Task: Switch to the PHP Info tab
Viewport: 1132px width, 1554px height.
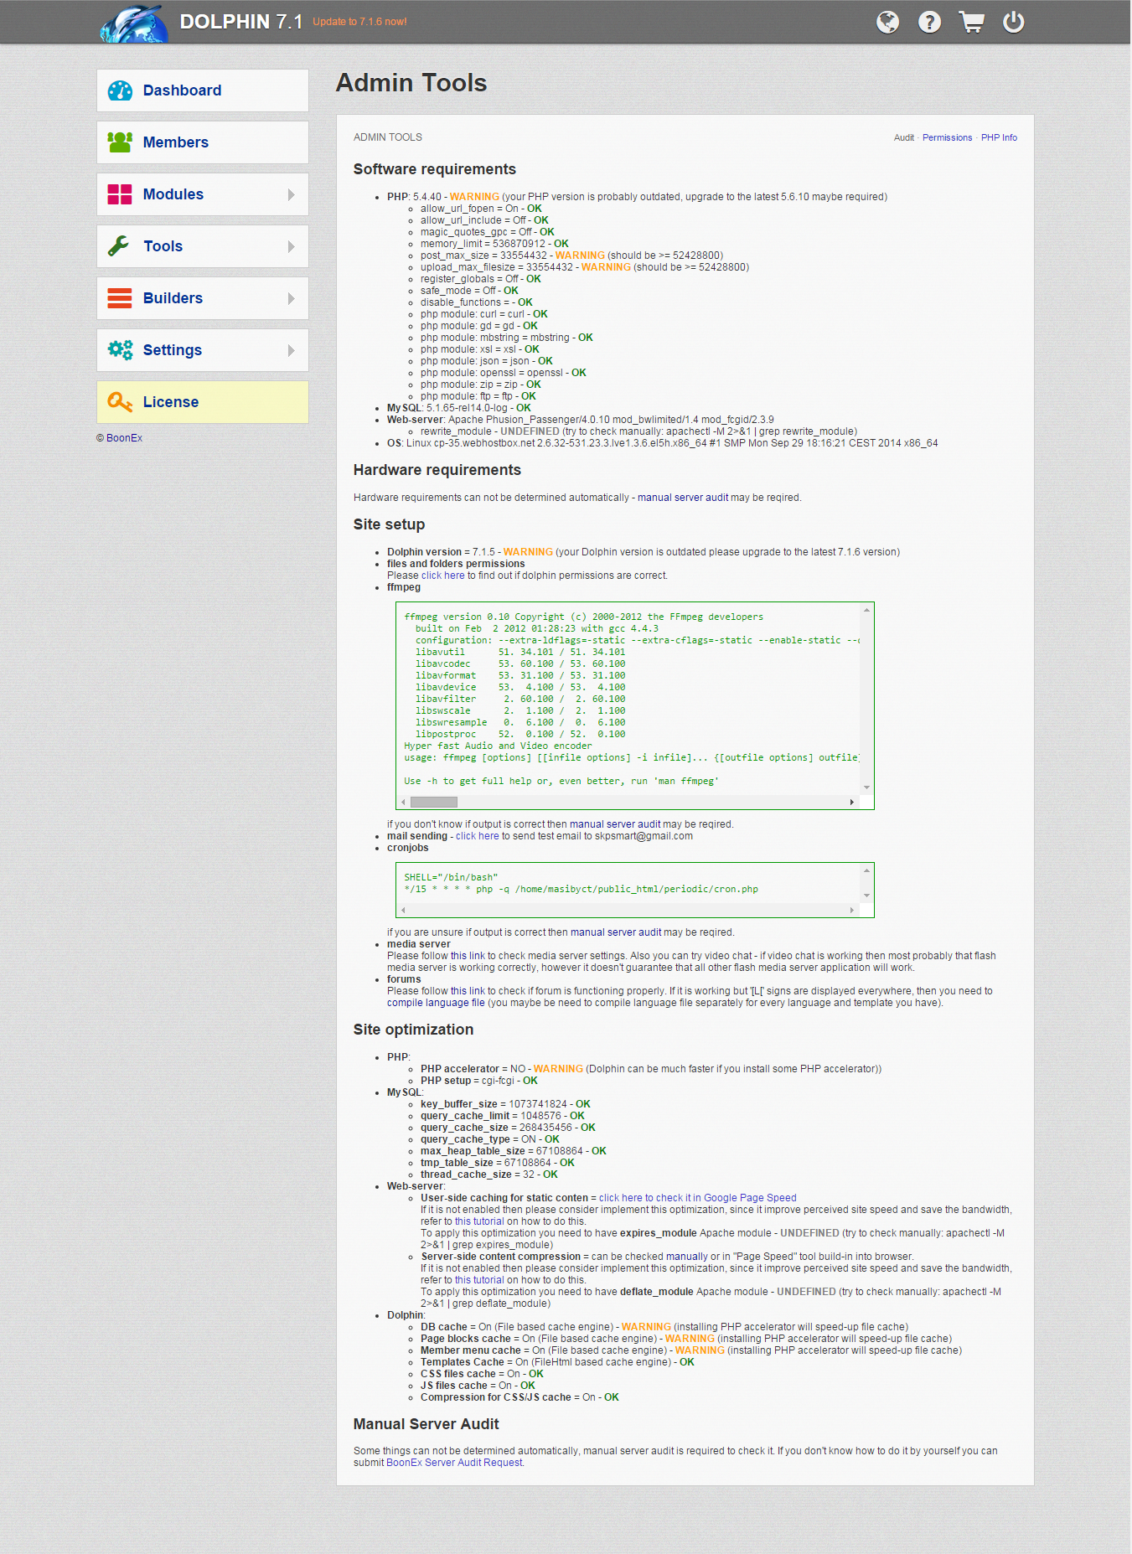Action: (999, 137)
